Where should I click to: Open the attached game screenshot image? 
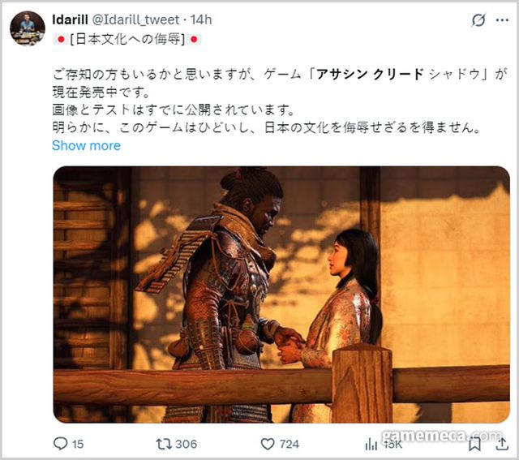(281, 294)
